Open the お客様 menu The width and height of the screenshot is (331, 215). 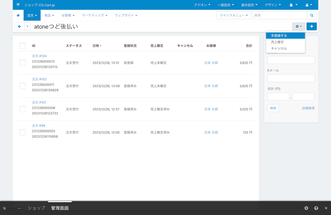click(68, 15)
